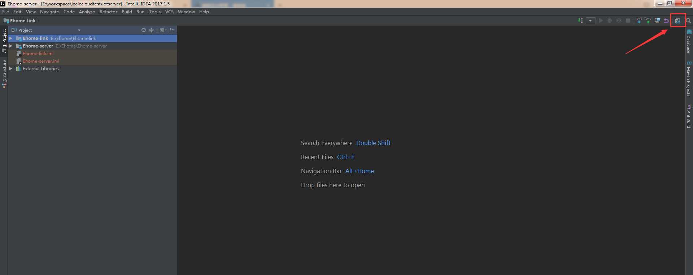Viewport: 693px width, 275px height.
Task: Expand External Libraries node
Action: (11, 68)
